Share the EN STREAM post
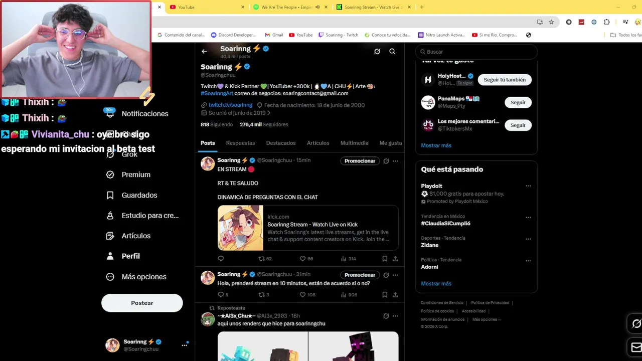This screenshot has height=361, width=642. (395, 259)
